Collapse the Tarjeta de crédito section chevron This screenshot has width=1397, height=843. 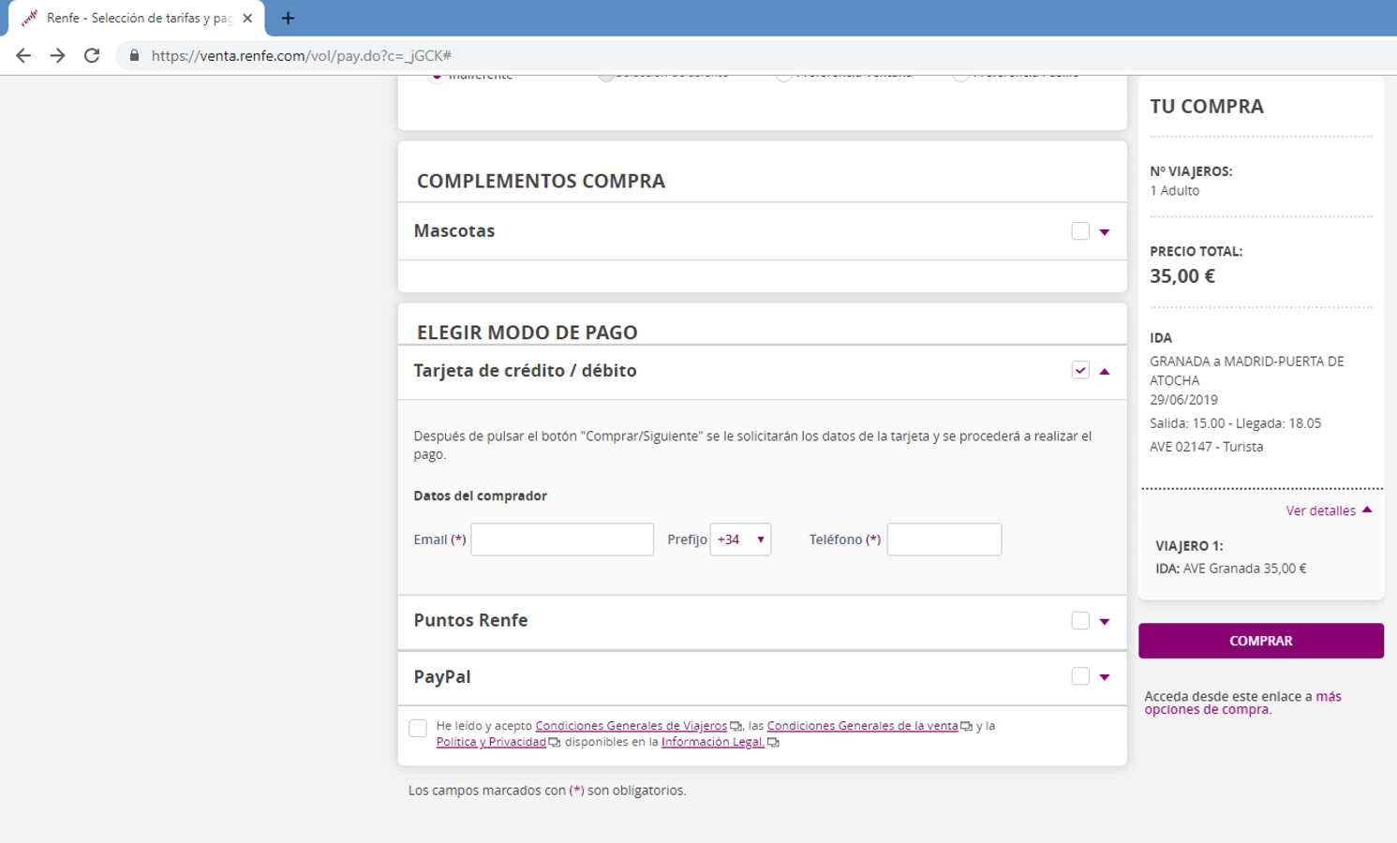pos(1105,371)
